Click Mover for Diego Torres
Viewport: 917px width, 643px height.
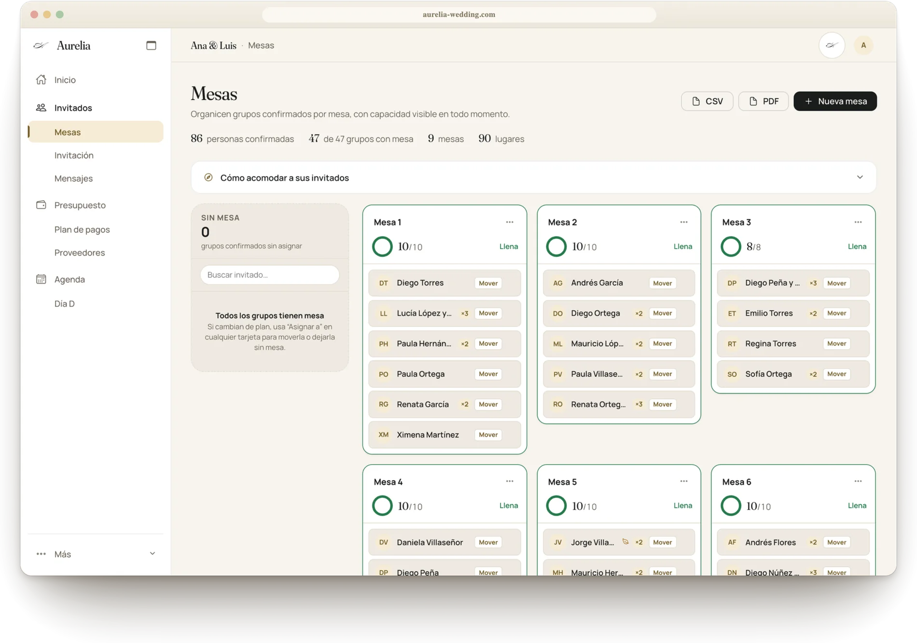pyautogui.click(x=488, y=283)
